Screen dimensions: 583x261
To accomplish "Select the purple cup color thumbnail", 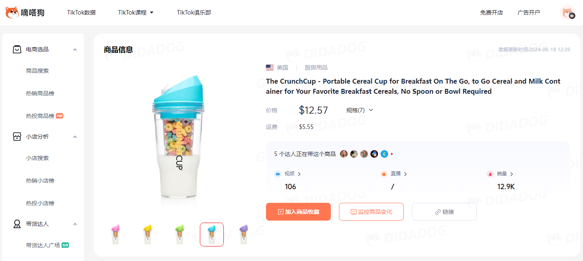I will coord(243,234).
